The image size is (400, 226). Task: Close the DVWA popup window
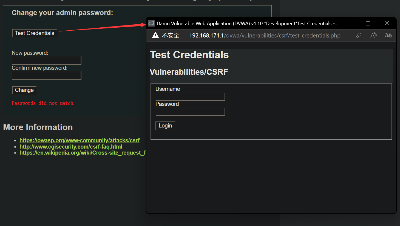coord(387,23)
